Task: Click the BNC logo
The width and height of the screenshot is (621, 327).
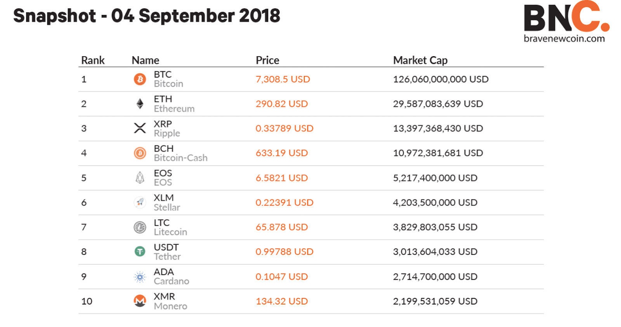Action: pos(566,17)
